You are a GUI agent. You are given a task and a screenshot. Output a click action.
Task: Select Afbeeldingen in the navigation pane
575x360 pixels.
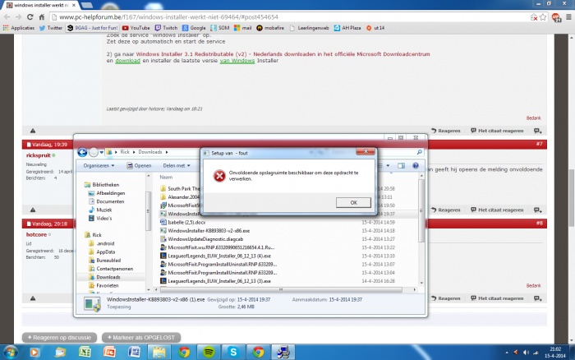click(x=107, y=193)
